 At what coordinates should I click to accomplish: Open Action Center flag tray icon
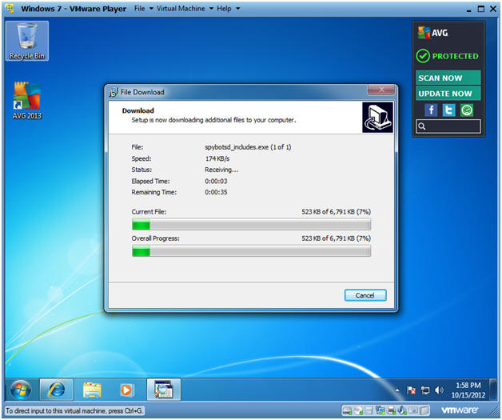411,390
